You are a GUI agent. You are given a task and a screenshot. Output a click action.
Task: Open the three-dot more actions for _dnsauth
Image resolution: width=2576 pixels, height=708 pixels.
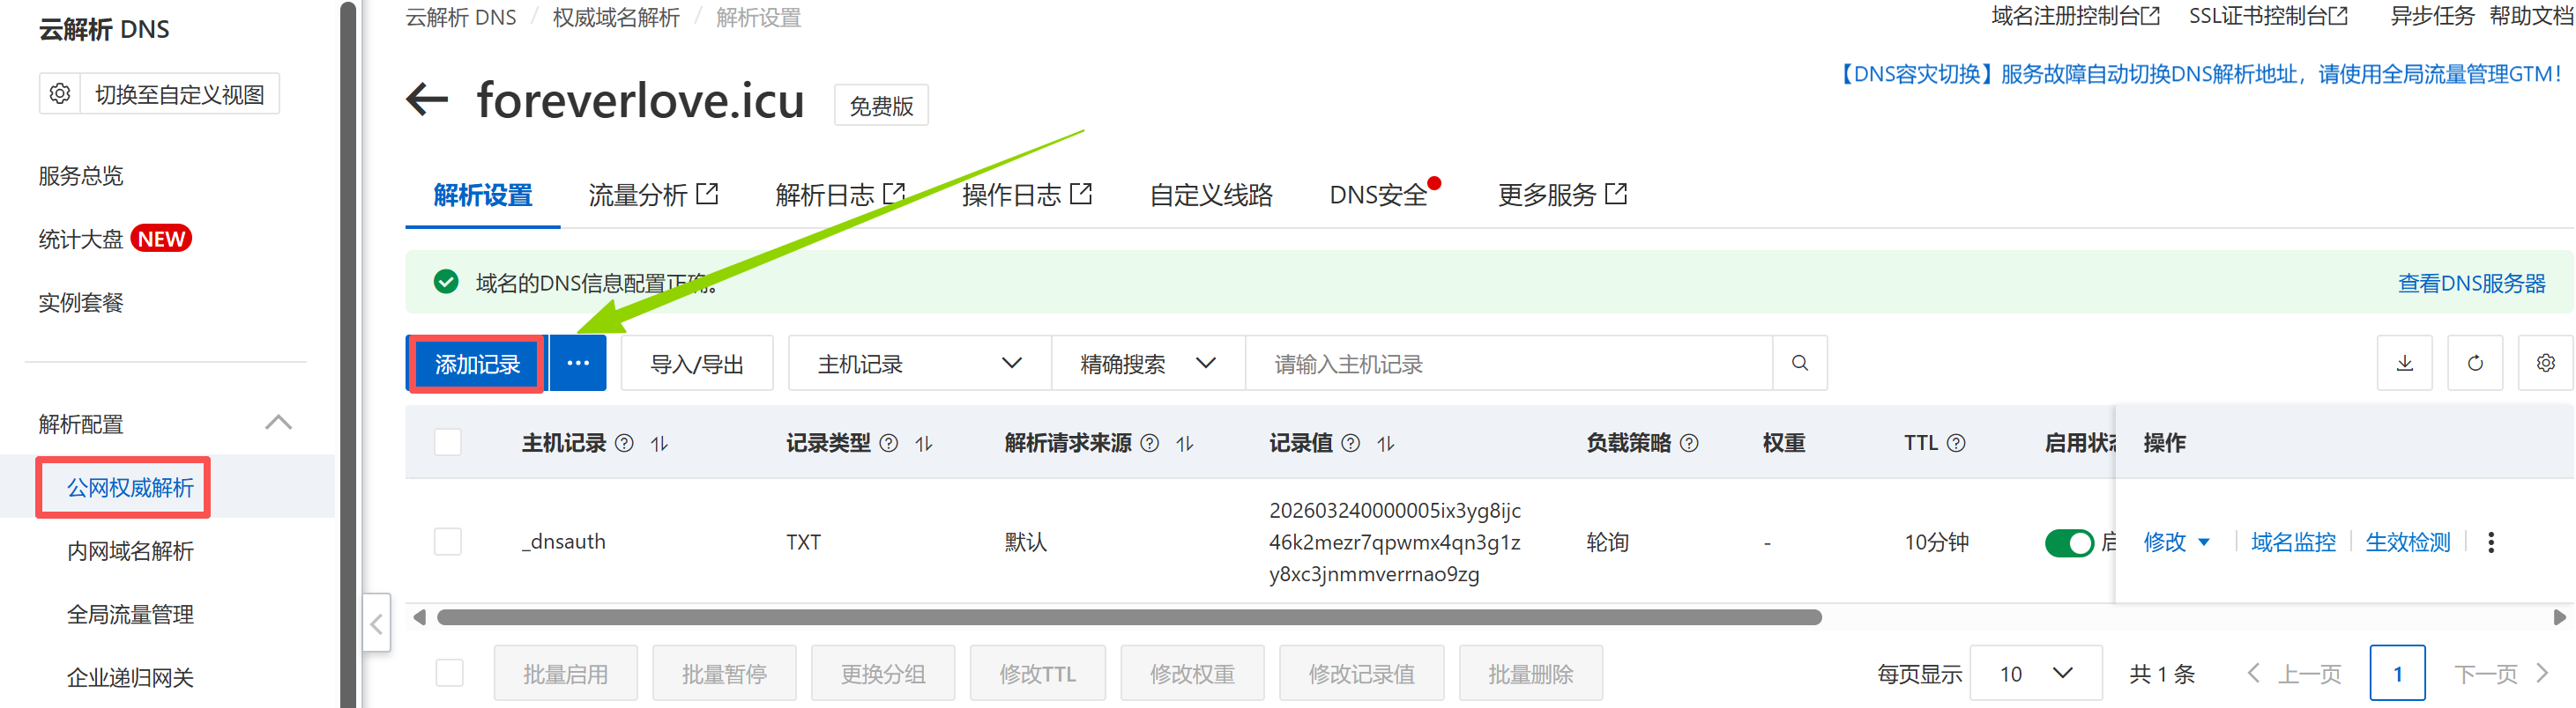[2491, 542]
